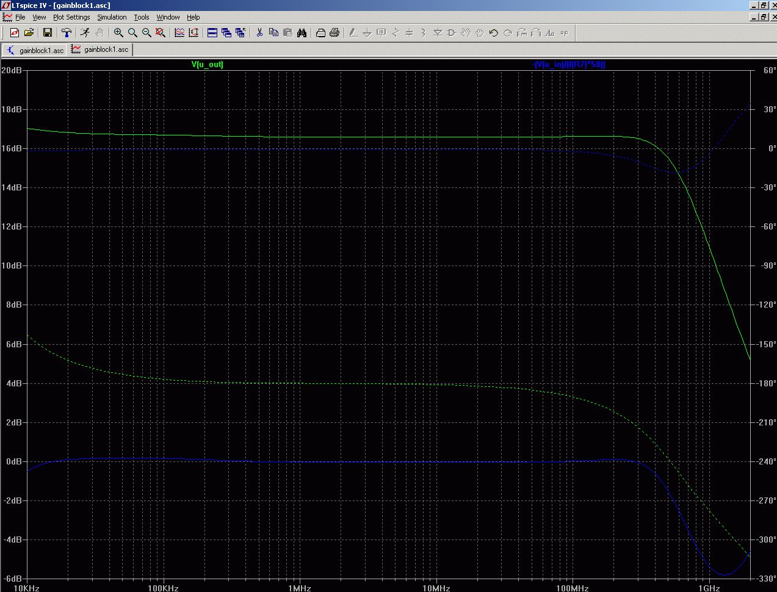
Task: Click the Autorange plot axes icon
Action: click(193, 32)
